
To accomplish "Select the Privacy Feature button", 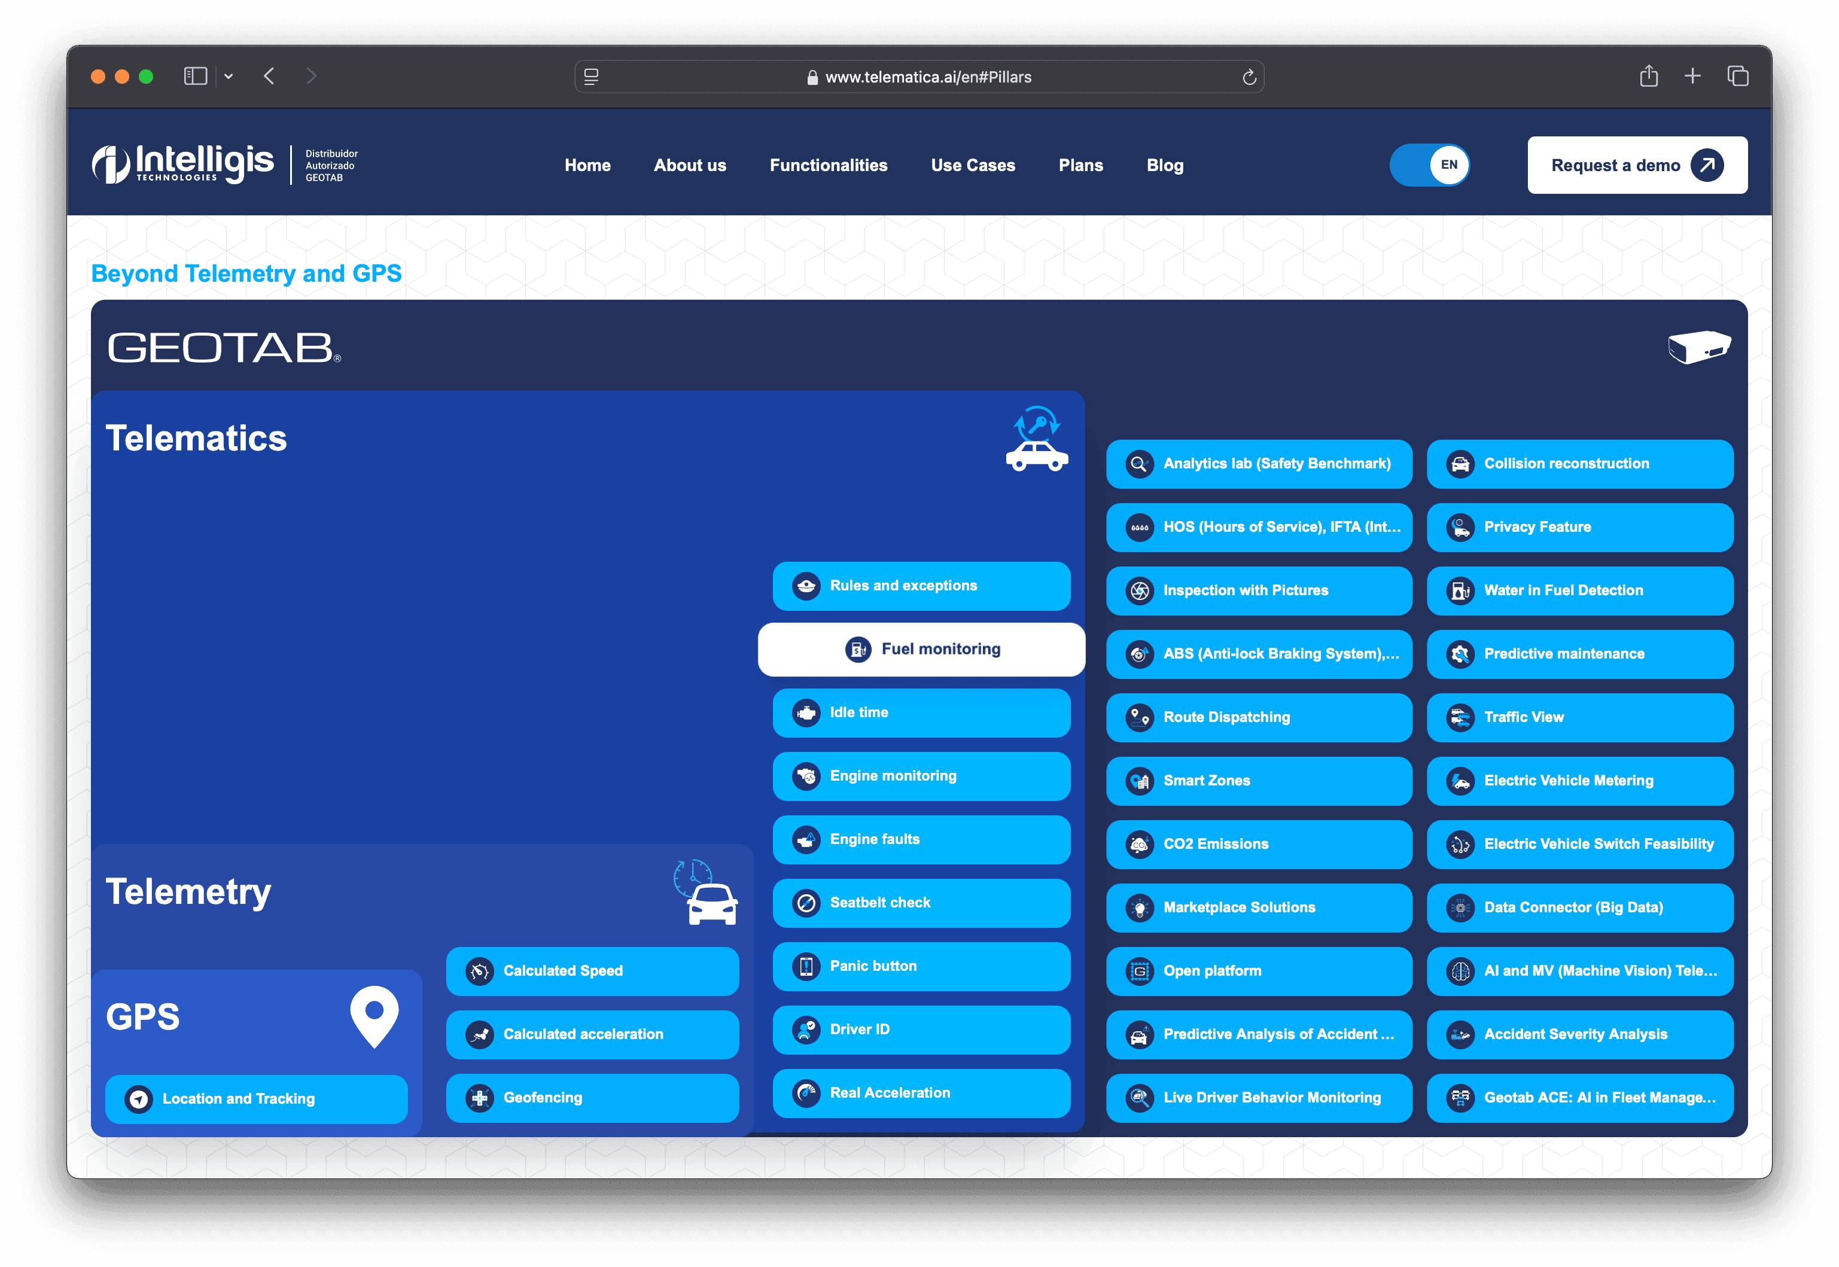I will tap(1579, 527).
